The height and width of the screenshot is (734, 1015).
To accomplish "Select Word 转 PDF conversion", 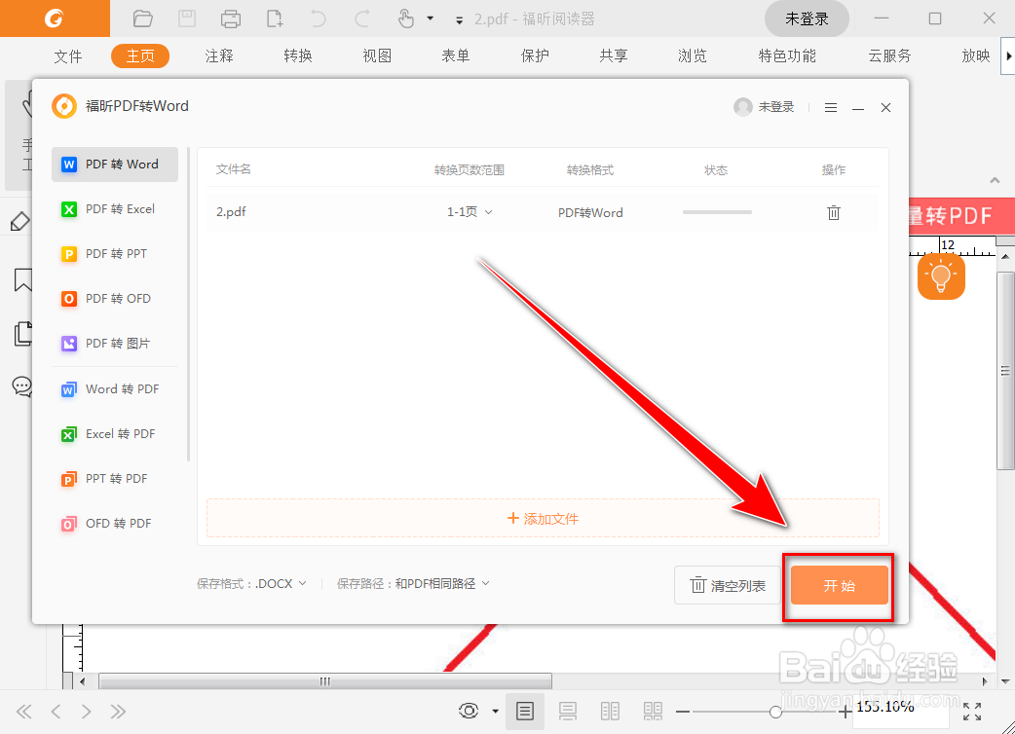I will pyautogui.click(x=115, y=388).
